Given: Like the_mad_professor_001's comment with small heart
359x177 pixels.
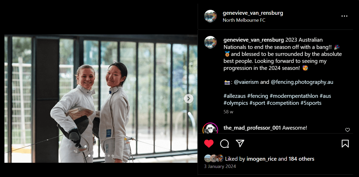Looking at the screenshot, I should click(x=348, y=130).
